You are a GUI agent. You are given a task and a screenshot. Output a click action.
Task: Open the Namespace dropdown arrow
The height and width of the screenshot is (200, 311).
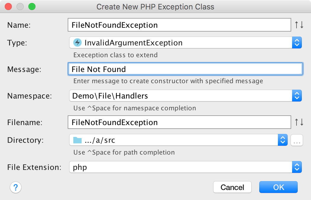point(297,96)
